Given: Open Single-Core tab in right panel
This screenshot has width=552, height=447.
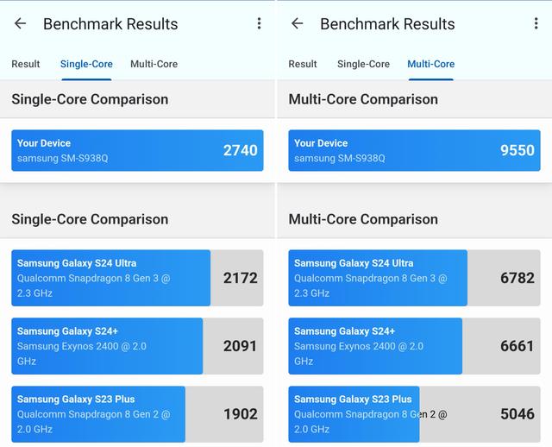Looking at the screenshot, I should coord(363,64).
